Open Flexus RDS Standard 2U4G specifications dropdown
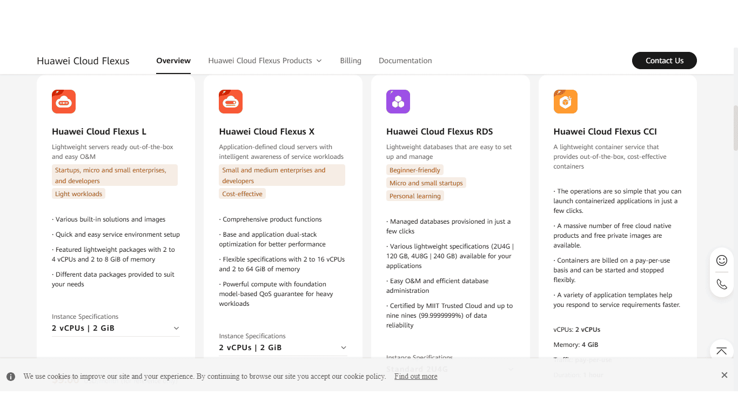Screen dimensions: 738x415 (x=450, y=369)
